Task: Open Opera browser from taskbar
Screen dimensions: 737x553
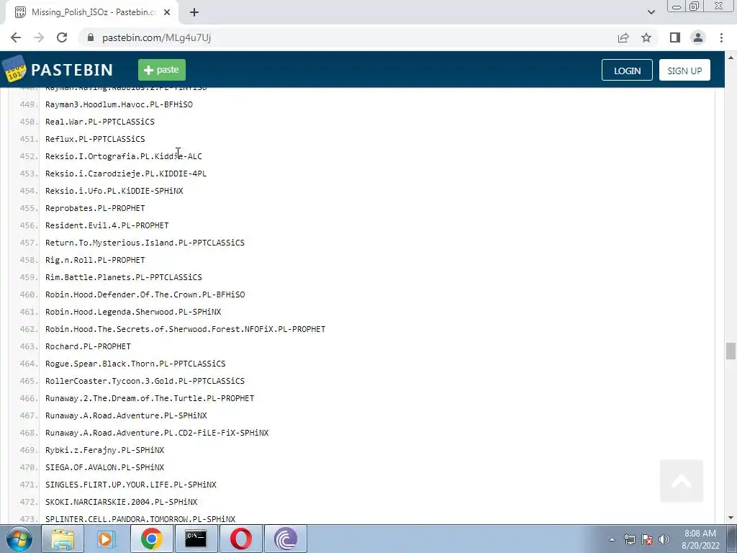Action: tap(240, 539)
